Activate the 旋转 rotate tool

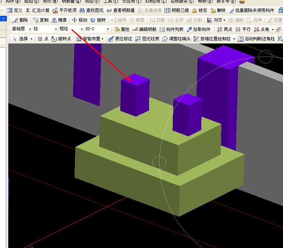click(x=98, y=20)
